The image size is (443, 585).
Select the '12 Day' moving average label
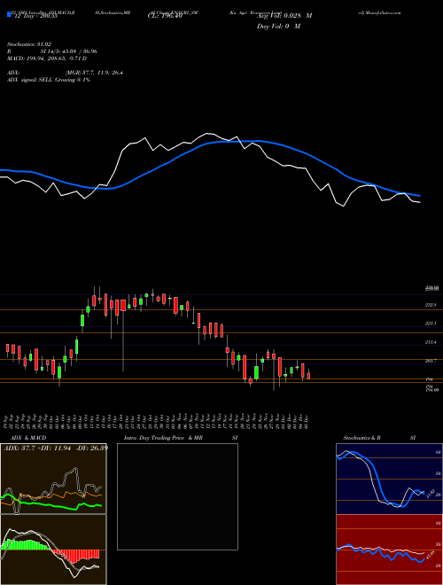point(35,16)
